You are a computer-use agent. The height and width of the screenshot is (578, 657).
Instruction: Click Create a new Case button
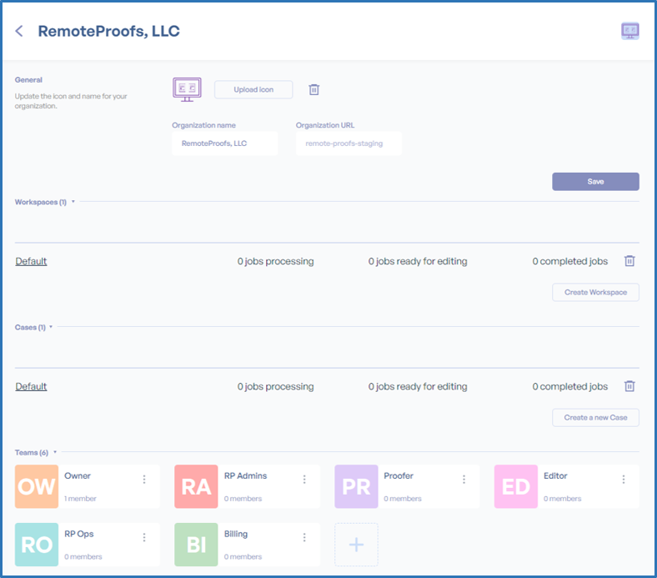[x=595, y=418]
